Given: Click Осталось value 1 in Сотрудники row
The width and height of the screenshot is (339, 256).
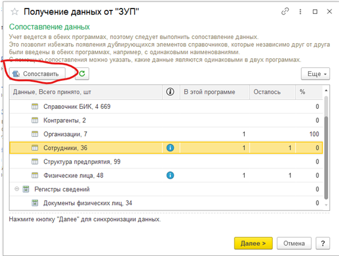Looking at the screenshot, I should click(290, 148).
